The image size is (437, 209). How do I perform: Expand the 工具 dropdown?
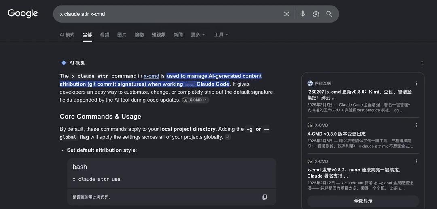[x=221, y=35]
